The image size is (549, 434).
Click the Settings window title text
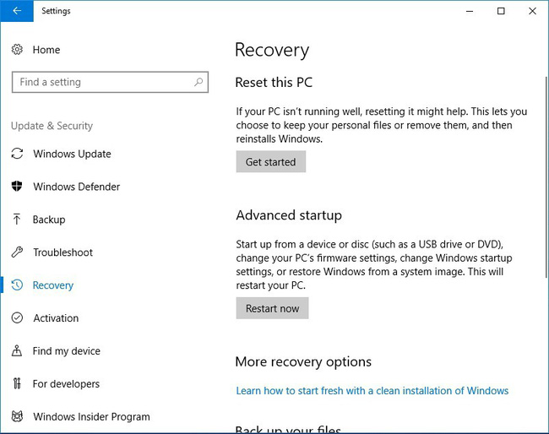[x=56, y=11]
